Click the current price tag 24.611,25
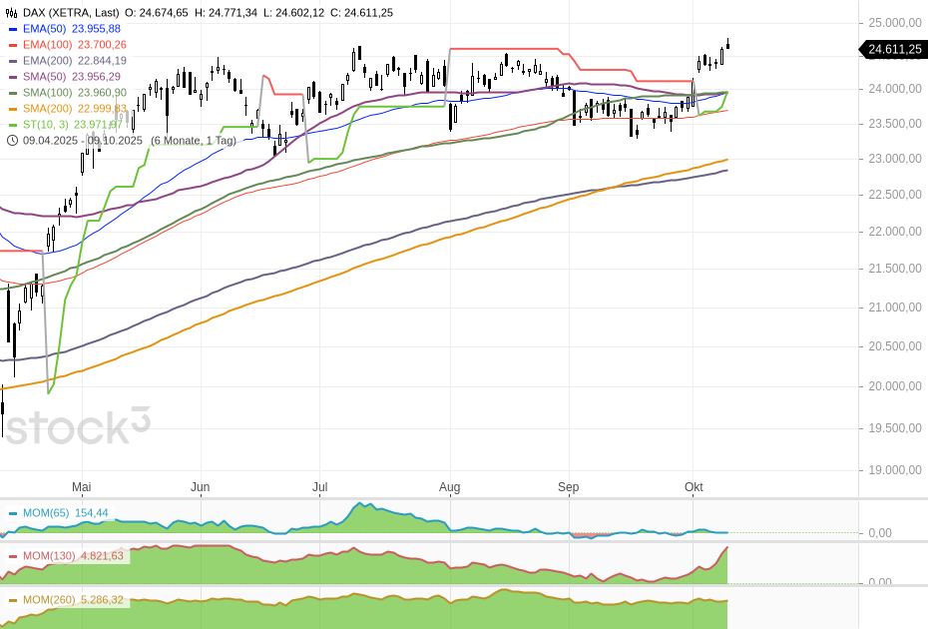Image resolution: width=928 pixels, height=629 pixels. pos(894,49)
